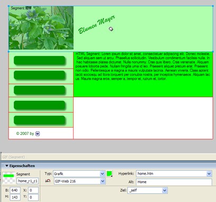
Task: Click the slice export settings icon beside GIF-Web 216
Action: 48,181
